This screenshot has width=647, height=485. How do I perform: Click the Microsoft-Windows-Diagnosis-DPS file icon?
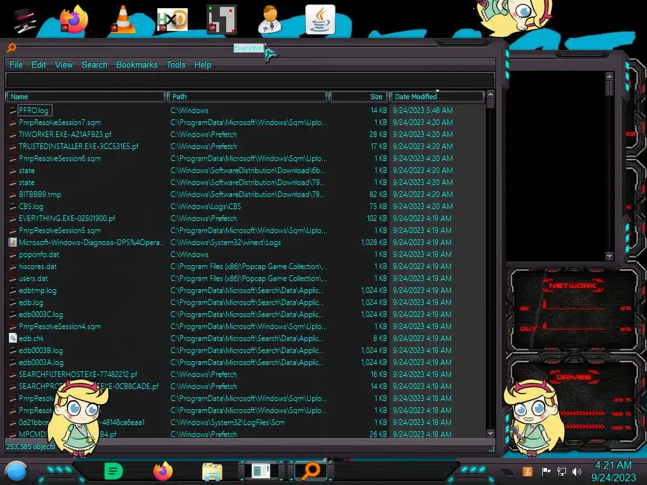tap(13, 242)
